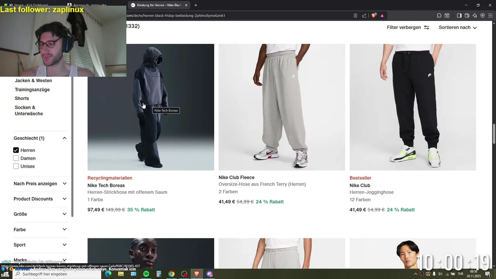The image size is (496, 279).
Task: Open Brave reader mode icon in address bar
Action: [x=355, y=15]
